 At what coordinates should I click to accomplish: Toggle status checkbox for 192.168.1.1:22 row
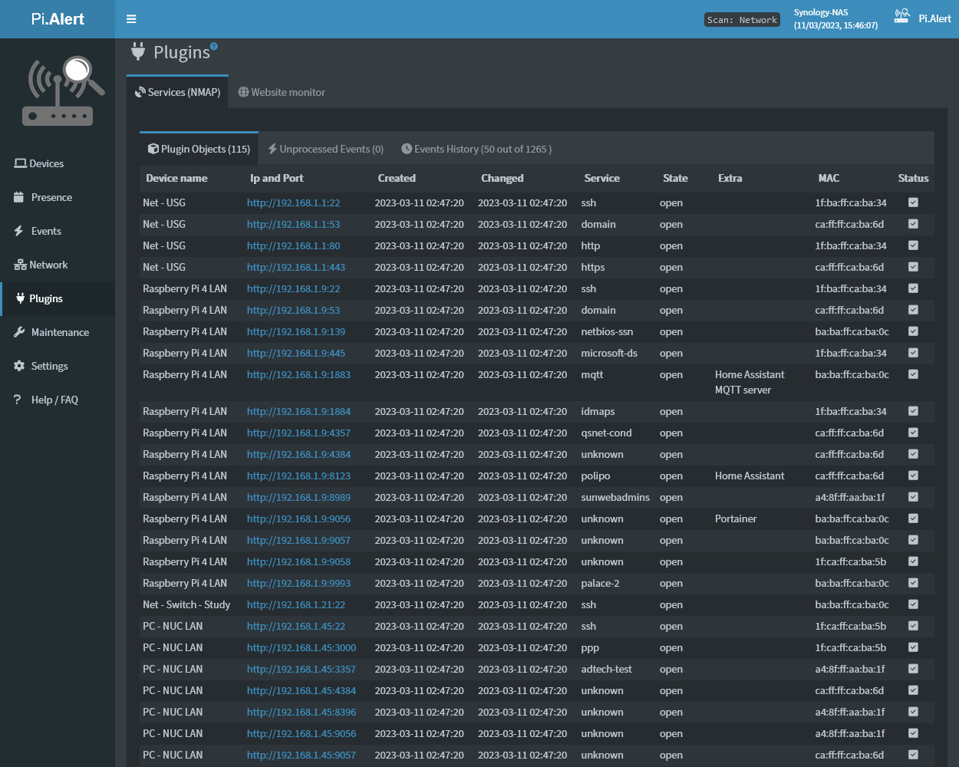point(913,202)
